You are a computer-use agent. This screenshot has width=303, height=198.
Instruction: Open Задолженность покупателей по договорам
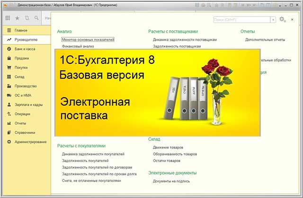97,167
